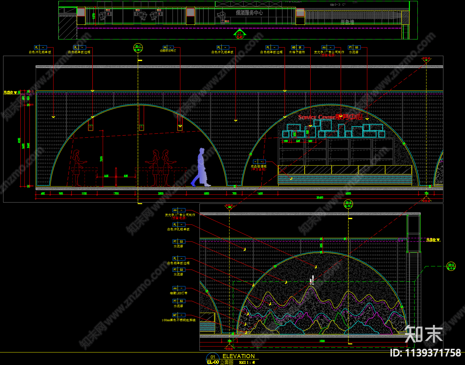Select 吊顶位 level mark beside vertical dimensions
Viewport: 465px width, 365px height.
click(x=10, y=93)
